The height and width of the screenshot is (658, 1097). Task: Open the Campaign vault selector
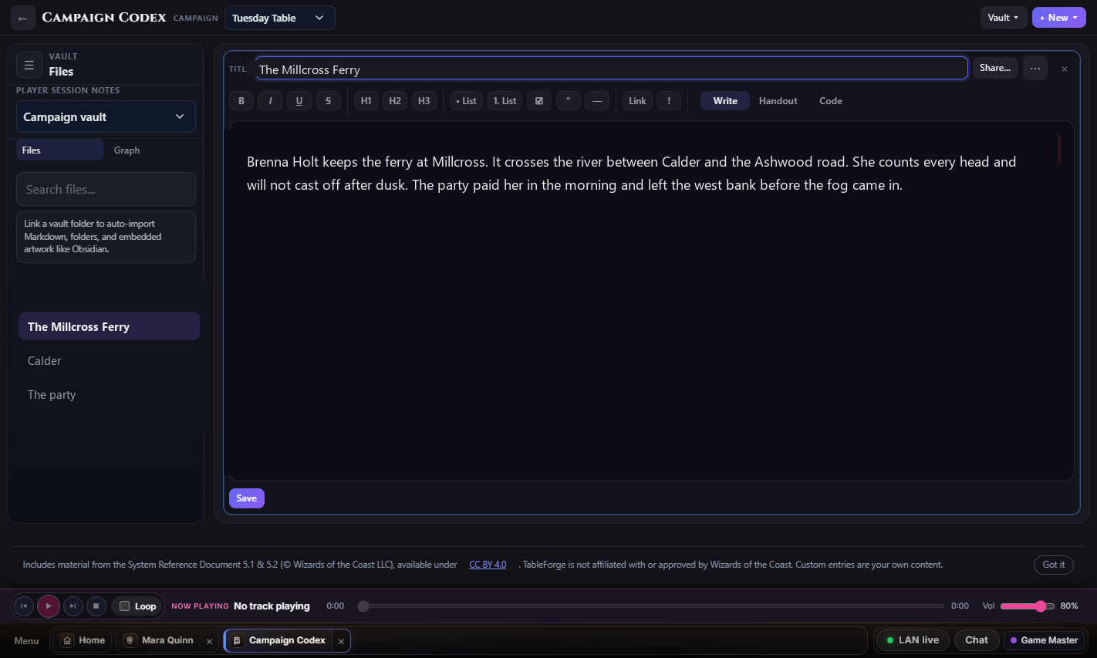click(106, 116)
